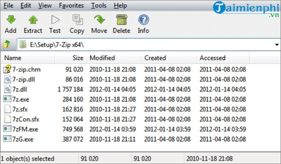This screenshot has height=164, width=281.
Task: Click the Delete toolbar icon
Action: [121, 20]
